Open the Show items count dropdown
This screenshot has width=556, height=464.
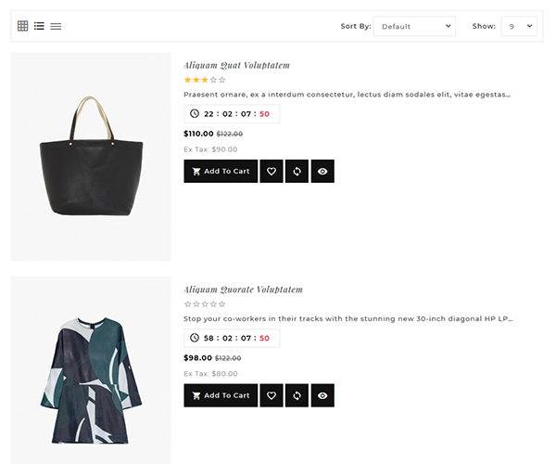[519, 26]
